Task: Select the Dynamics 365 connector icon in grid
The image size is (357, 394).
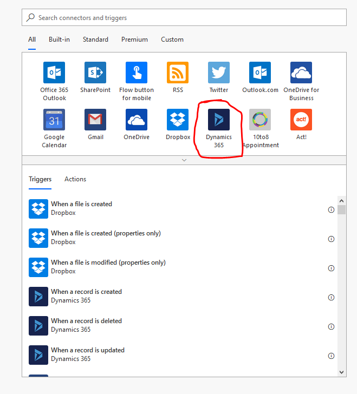Action: (x=219, y=120)
